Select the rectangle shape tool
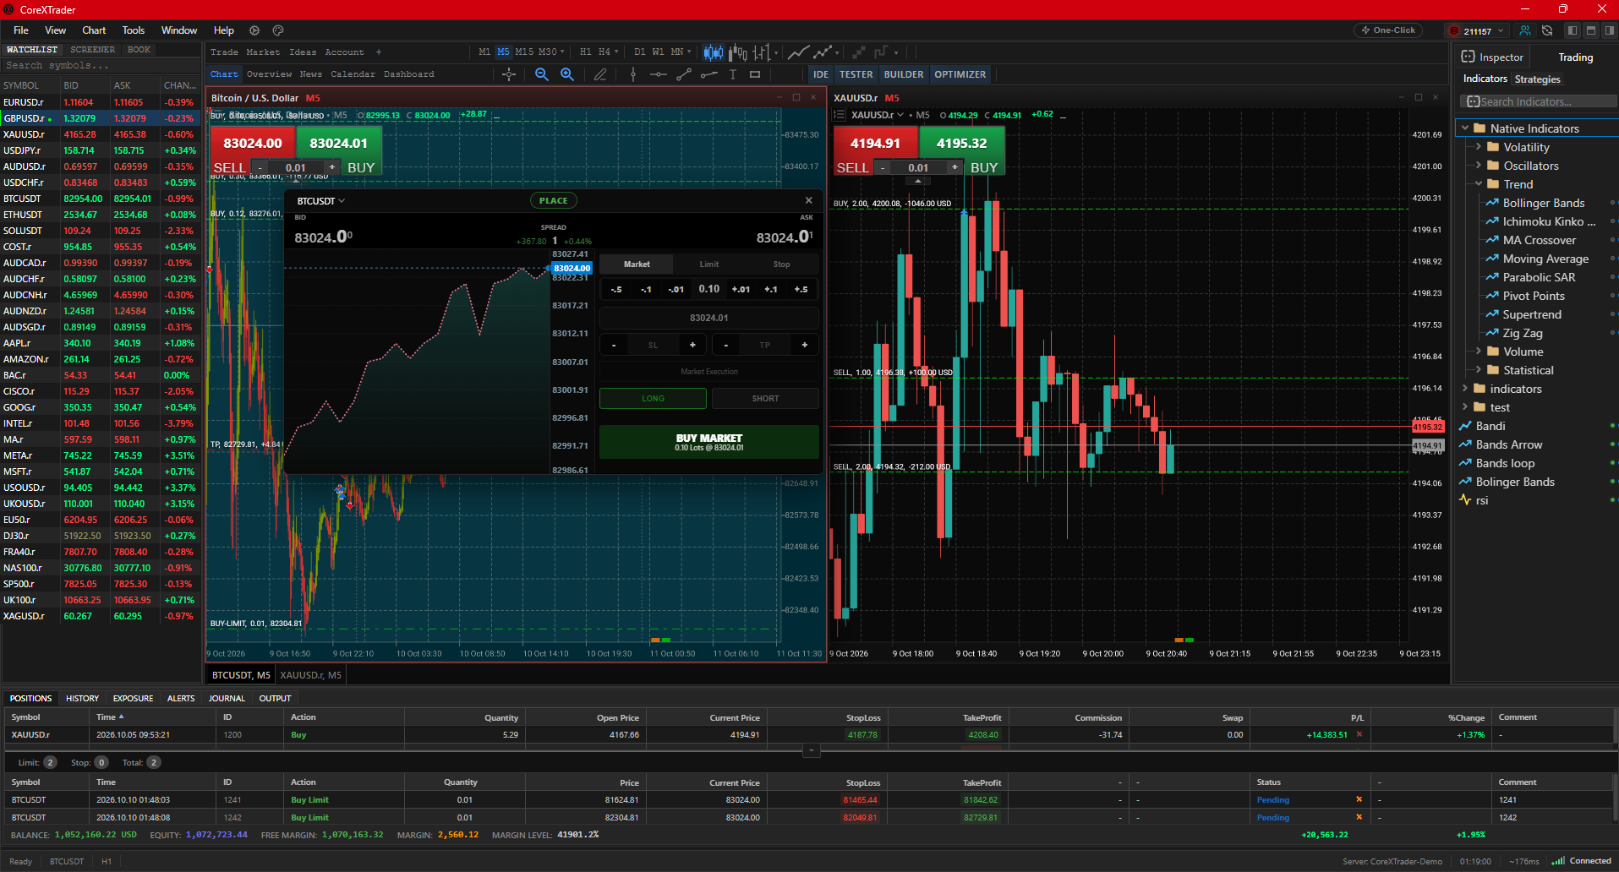Image resolution: width=1619 pixels, height=872 pixels. coord(755,74)
